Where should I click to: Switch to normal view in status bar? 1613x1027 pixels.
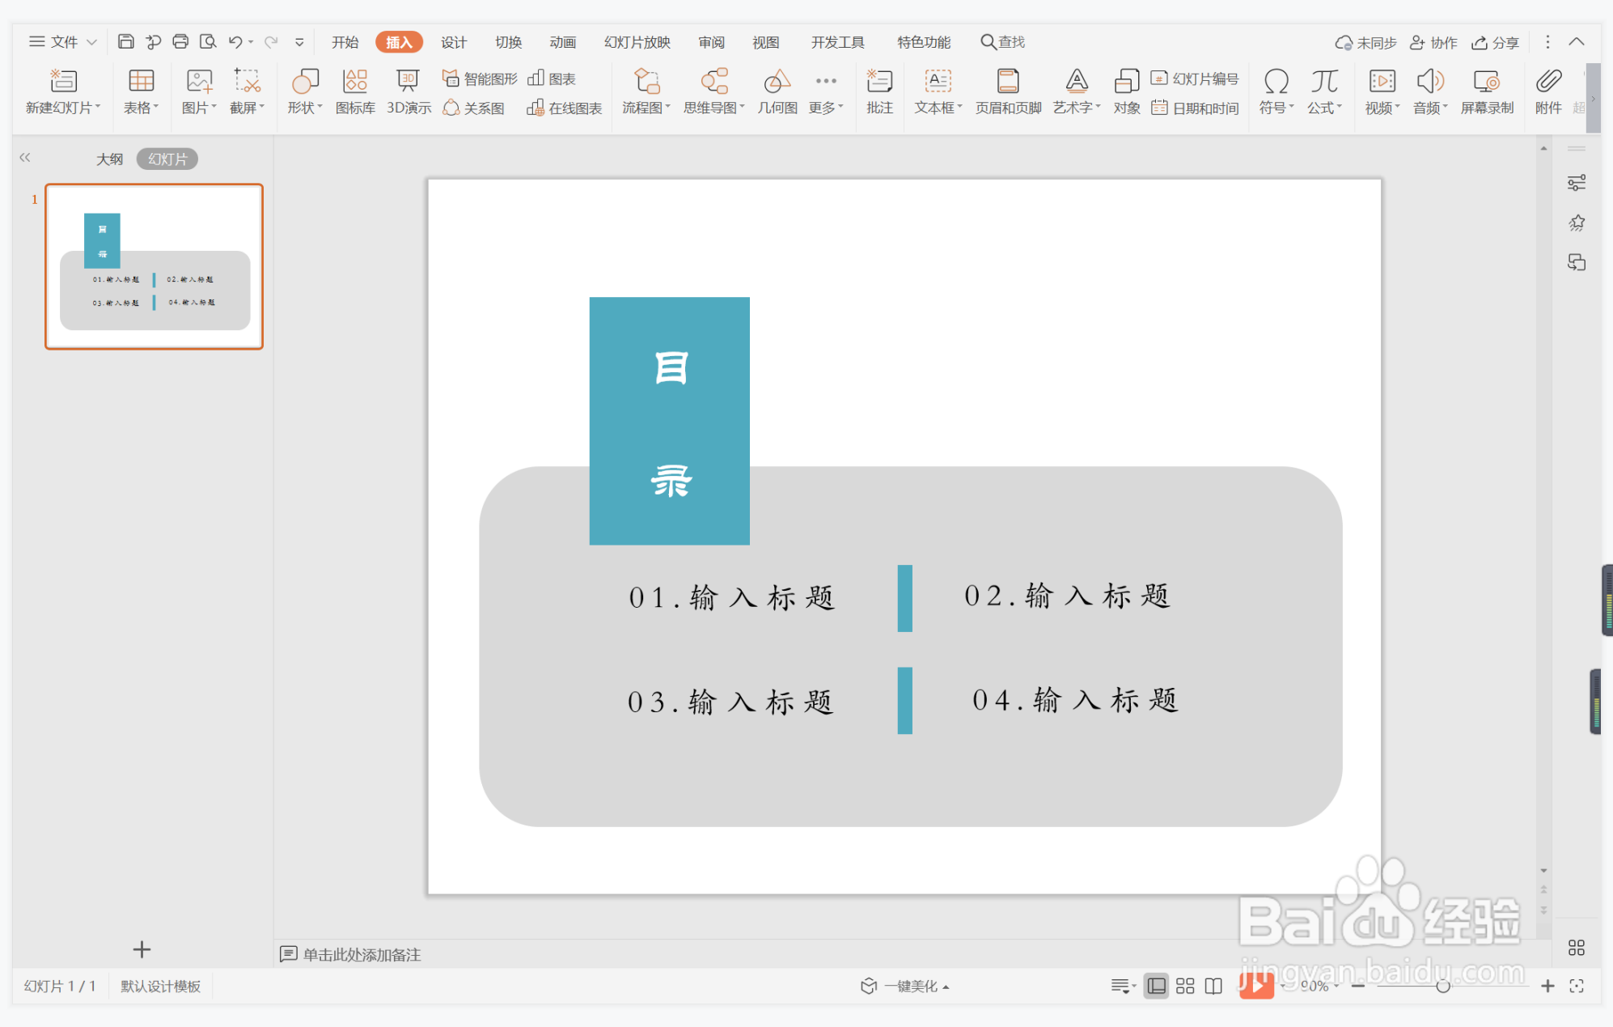click(1157, 986)
